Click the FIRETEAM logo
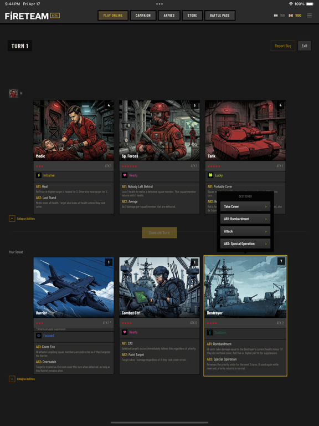The height and width of the screenshot is (426, 319). (27, 16)
